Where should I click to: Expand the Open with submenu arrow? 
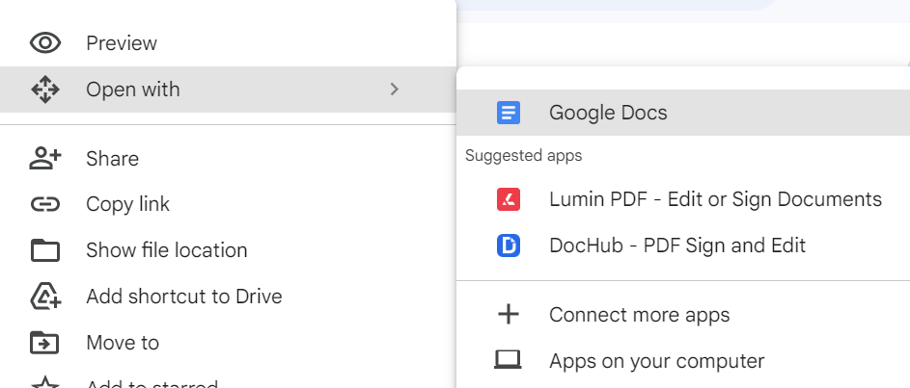tap(394, 90)
